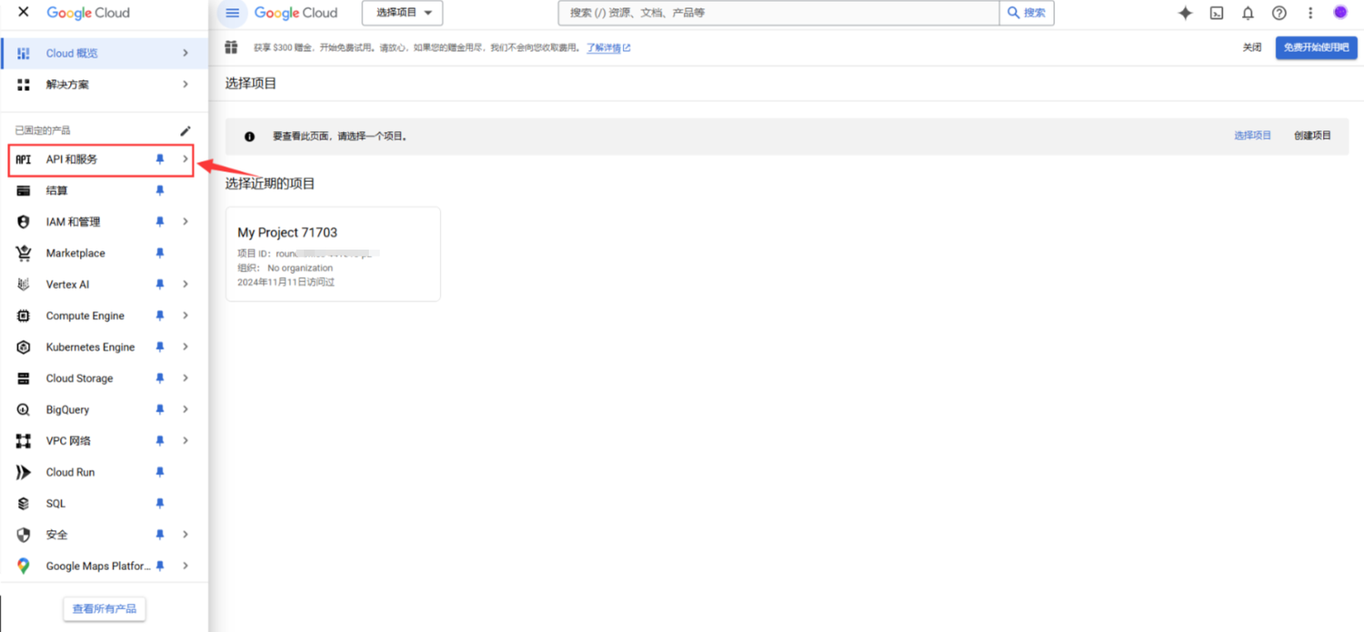Click the 查看所有产品 button
The height and width of the screenshot is (632, 1364).
105,608
